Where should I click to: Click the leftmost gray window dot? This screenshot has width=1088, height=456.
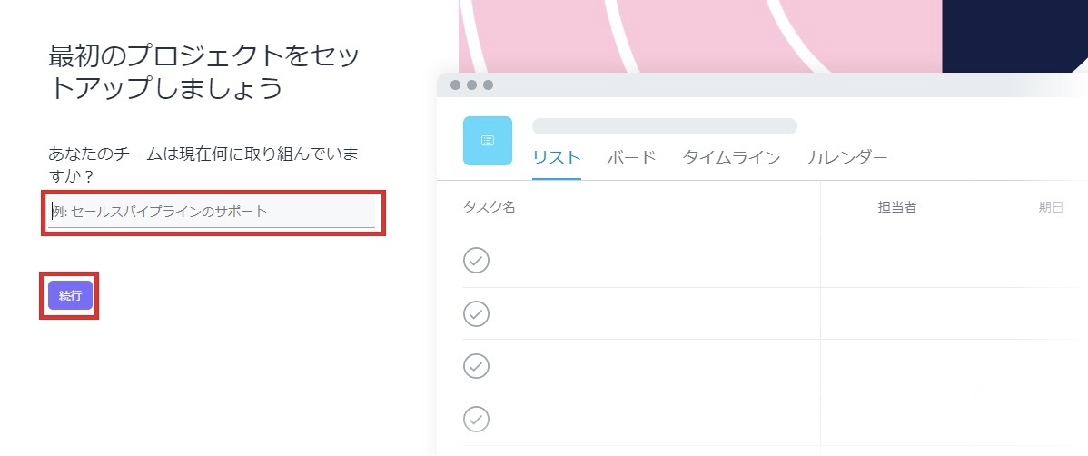(x=456, y=85)
